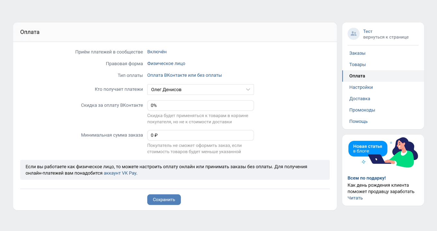Toggle Приём платежей status Включён
This screenshot has height=231, width=437.
click(x=157, y=52)
